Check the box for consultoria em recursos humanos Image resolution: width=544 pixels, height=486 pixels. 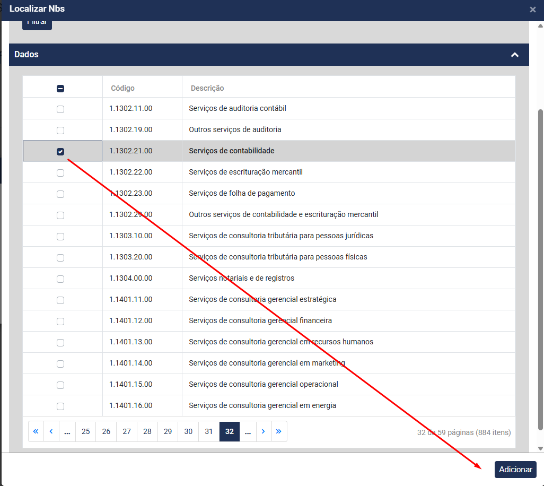60,343
